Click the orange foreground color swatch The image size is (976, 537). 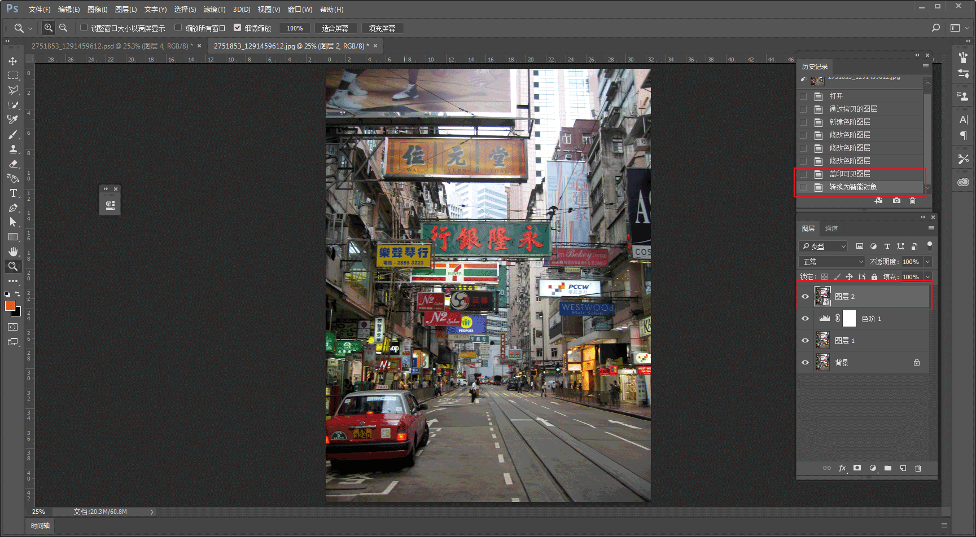coord(10,305)
